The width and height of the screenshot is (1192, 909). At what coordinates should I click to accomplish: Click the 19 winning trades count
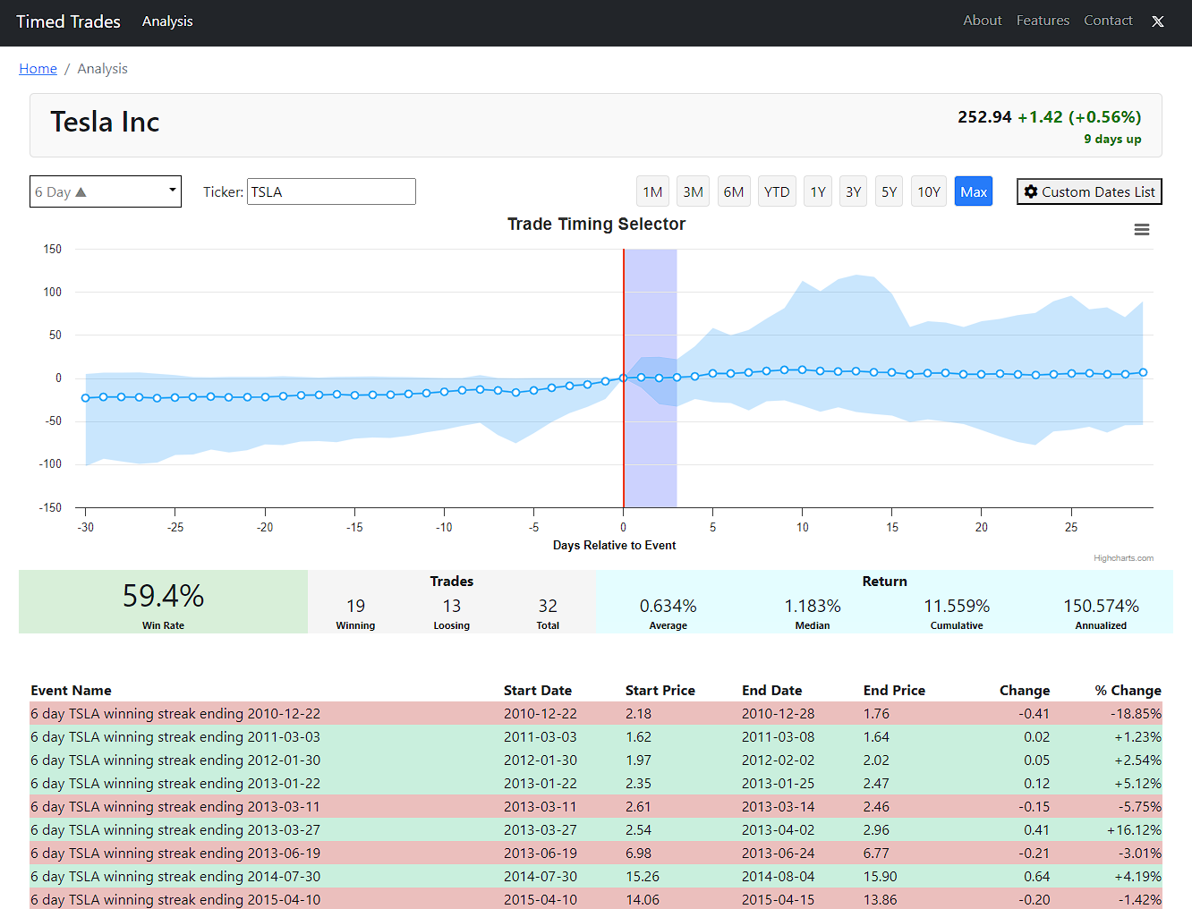click(355, 607)
